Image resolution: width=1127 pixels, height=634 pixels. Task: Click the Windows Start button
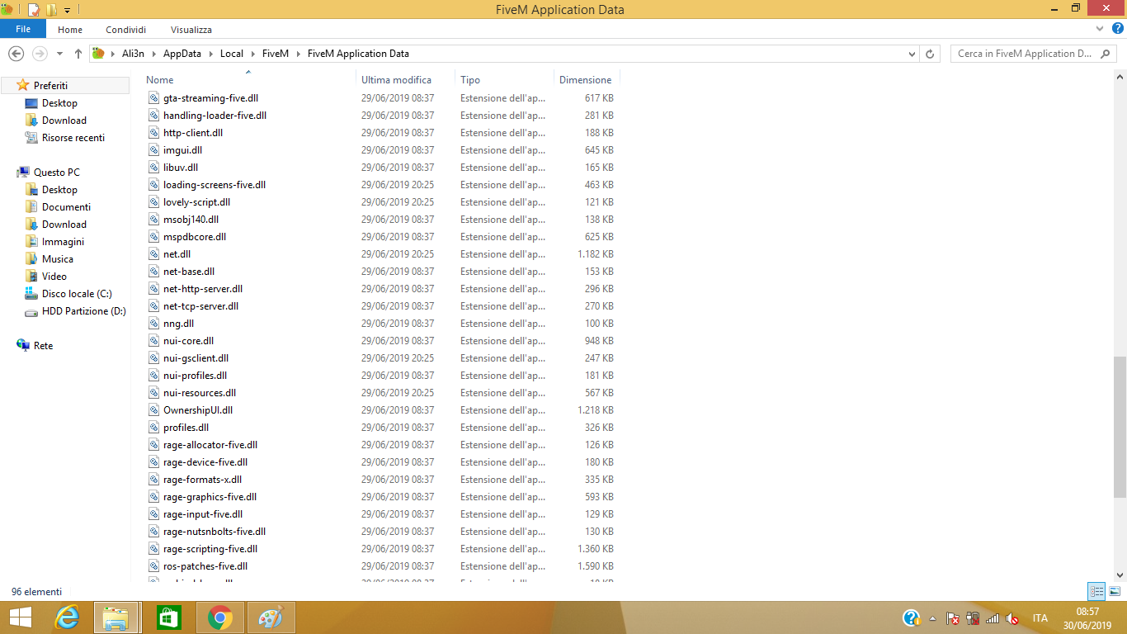point(20,617)
